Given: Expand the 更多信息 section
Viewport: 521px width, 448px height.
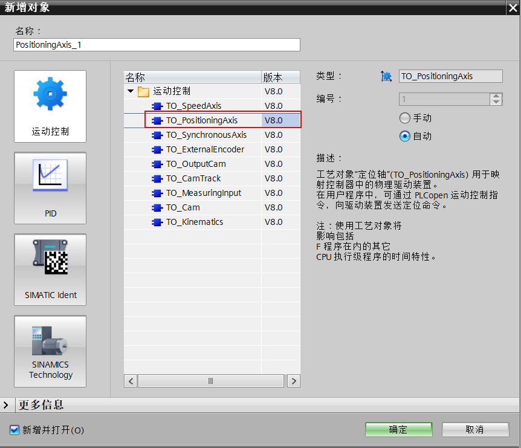Looking at the screenshot, I should point(6,406).
